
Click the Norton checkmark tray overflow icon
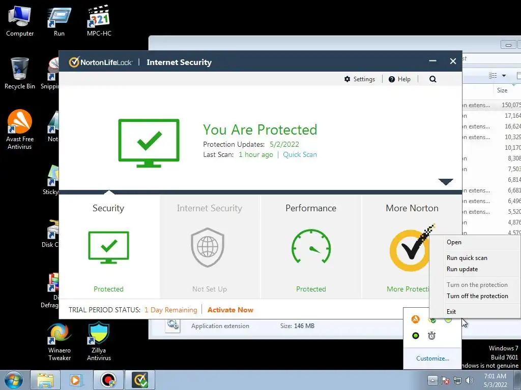pos(431,320)
